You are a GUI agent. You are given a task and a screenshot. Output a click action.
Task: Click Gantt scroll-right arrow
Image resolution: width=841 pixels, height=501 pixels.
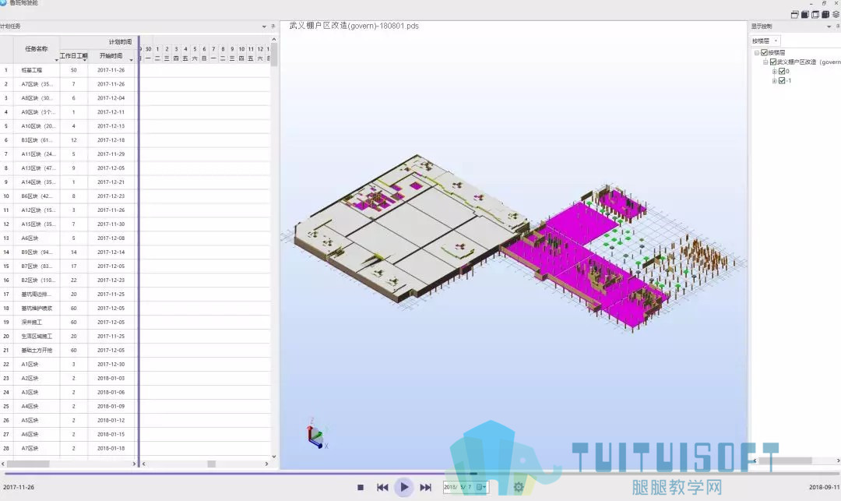(266, 464)
